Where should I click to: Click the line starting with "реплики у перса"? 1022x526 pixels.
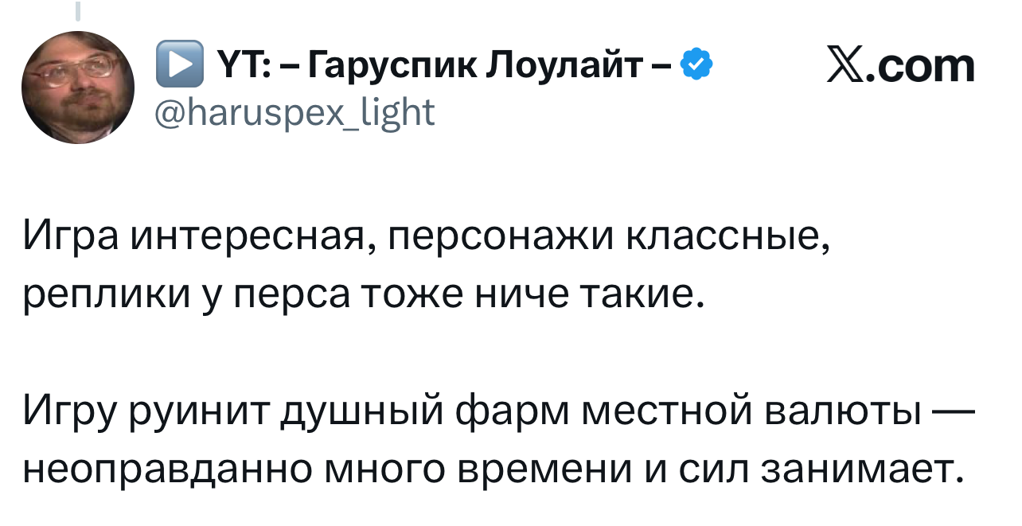364,297
